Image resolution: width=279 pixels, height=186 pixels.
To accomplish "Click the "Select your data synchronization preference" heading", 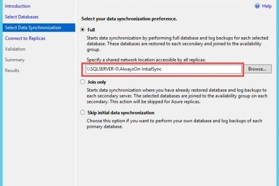I will 129,19.
